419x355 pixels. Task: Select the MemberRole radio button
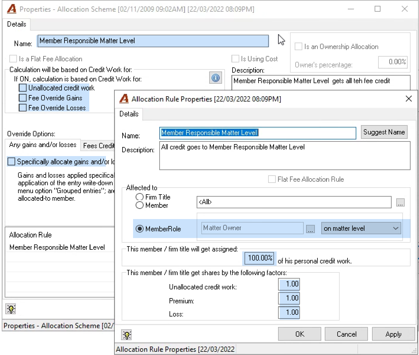140,229
